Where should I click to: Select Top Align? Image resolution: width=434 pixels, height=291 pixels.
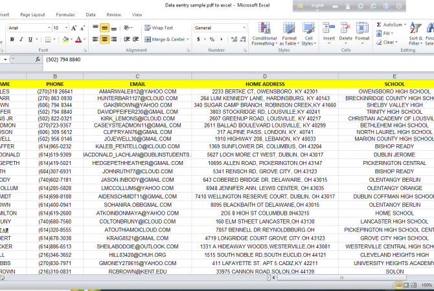pyautogui.click(x=95, y=28)
